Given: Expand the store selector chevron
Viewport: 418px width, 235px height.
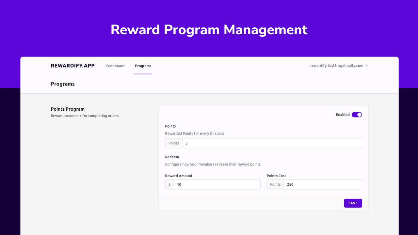Looking at the screenshot, I should point(366,65).
